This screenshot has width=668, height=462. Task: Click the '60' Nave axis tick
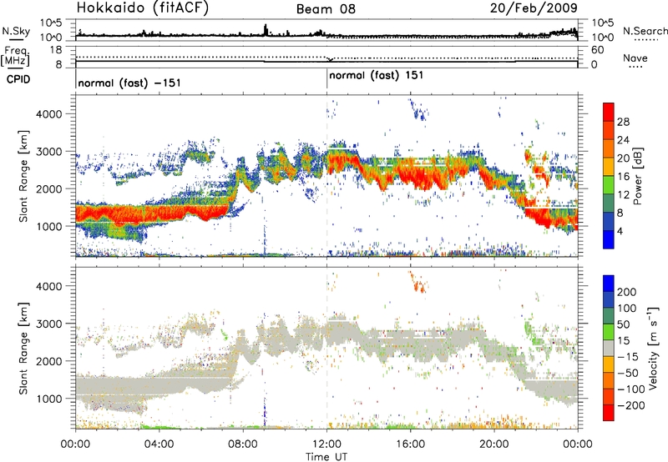[598, 50]
